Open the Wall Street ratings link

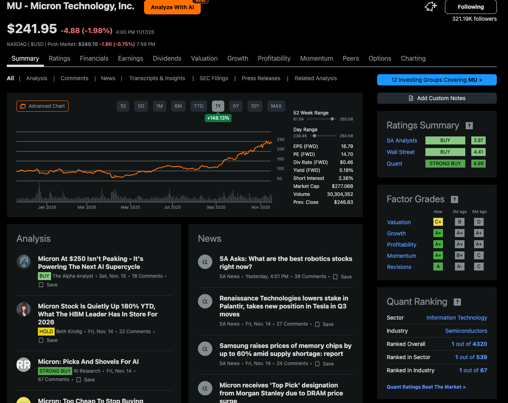[x=401, y=152]
